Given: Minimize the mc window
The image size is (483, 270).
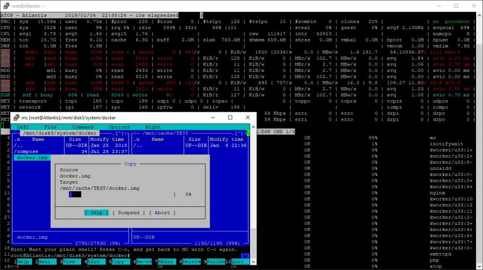Looking at the screenshot, I should [x=213, y=118].
